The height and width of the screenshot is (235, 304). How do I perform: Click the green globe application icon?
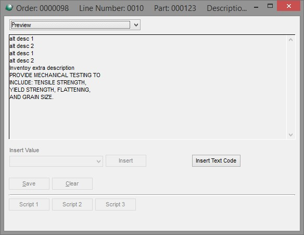pos(9,8)
